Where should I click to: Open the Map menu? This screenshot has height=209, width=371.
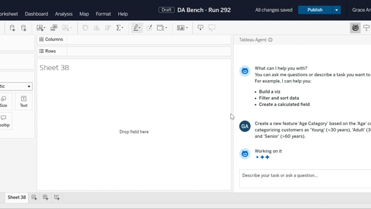point(84,14)
